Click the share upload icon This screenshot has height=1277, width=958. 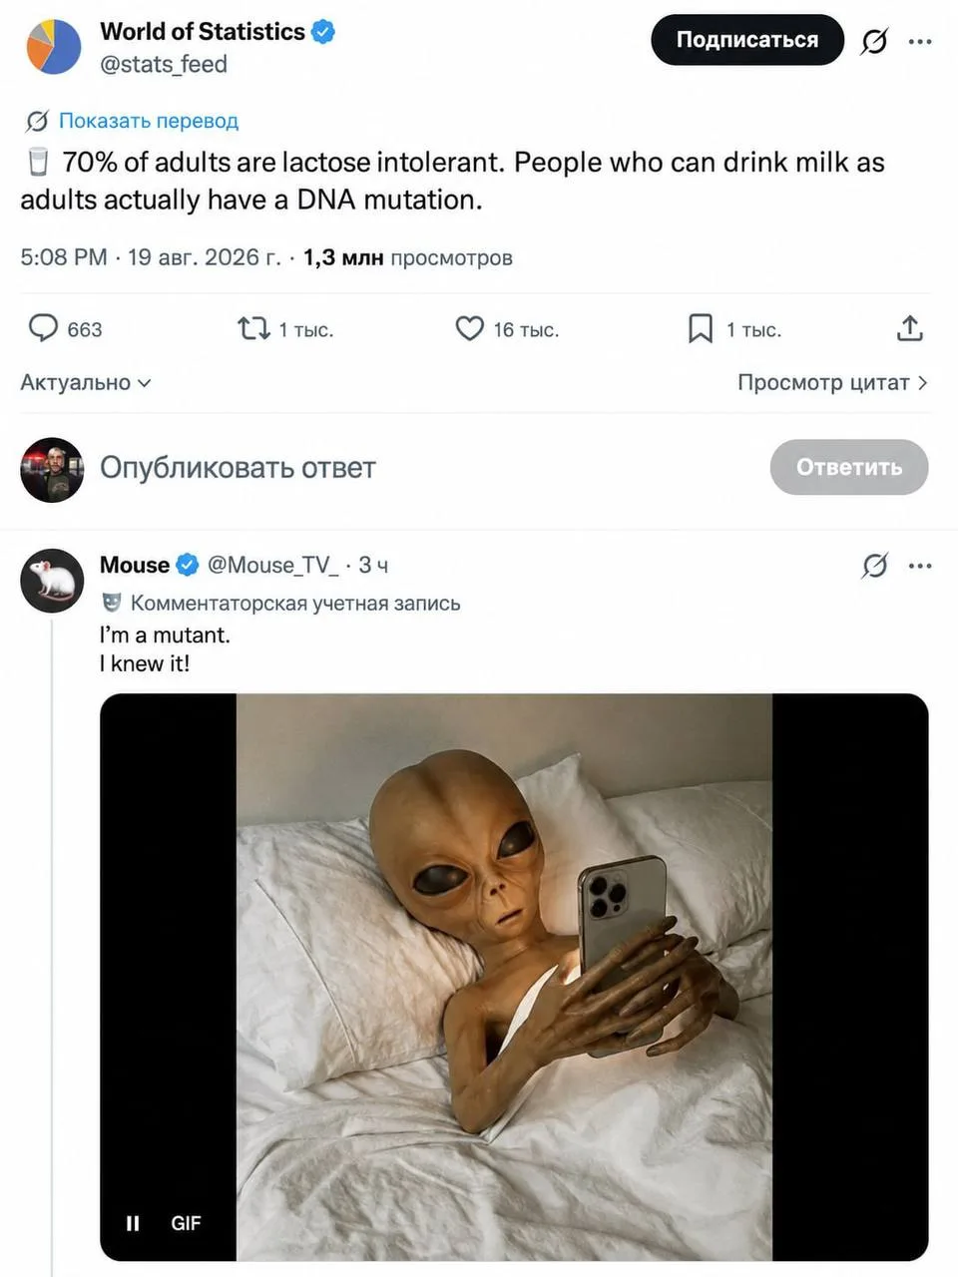909,328
